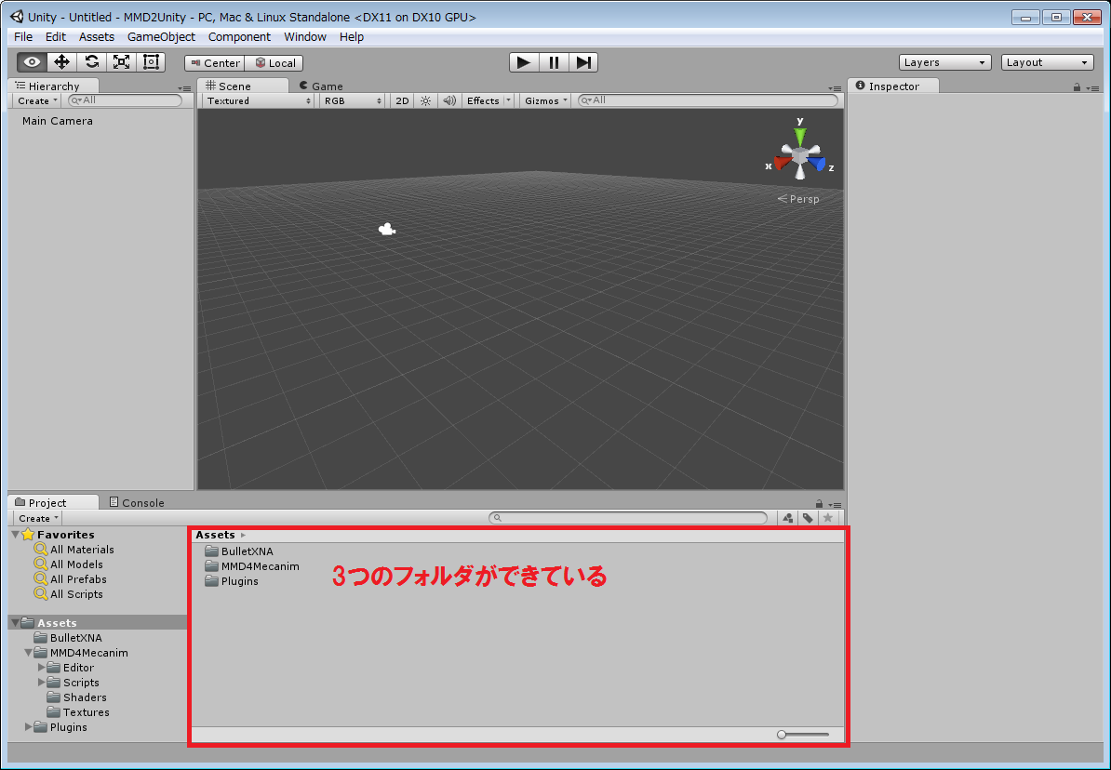The height and width of the screenshot is (770, 1111).
Task: Click the Step frame button
Action: [x=583, y=62]
